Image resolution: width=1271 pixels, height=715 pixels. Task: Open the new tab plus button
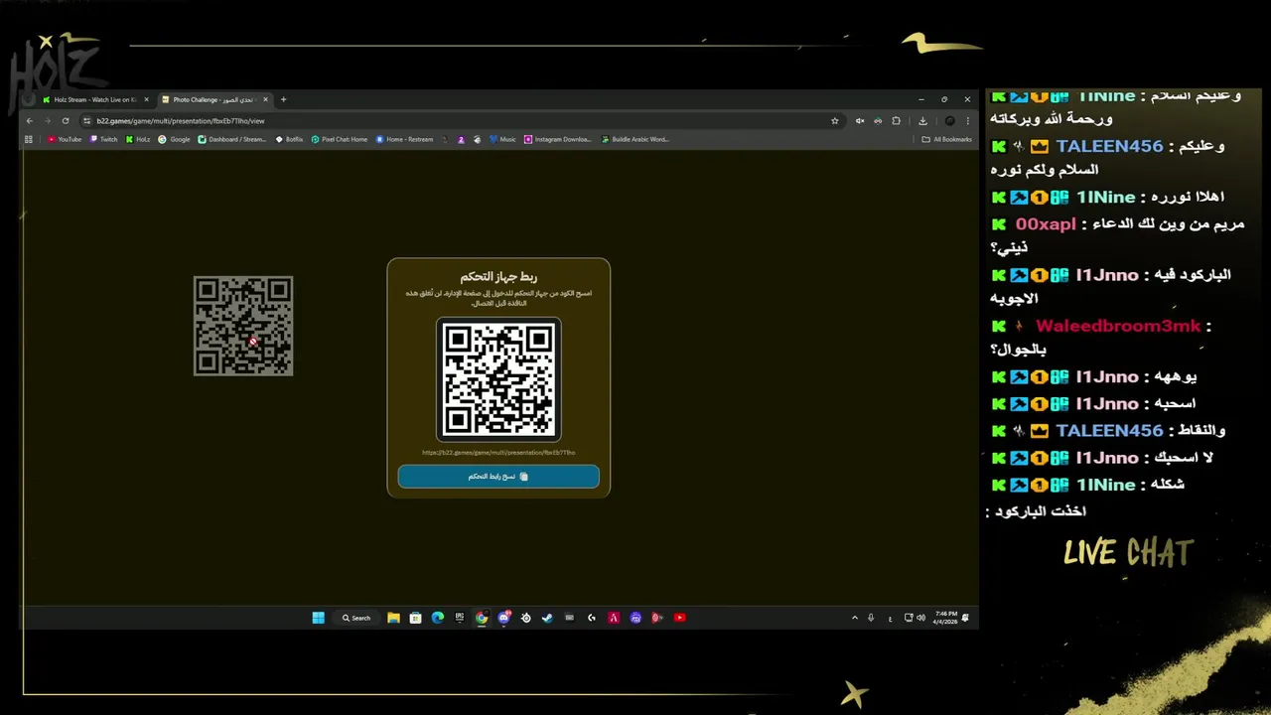pos(283,99)
